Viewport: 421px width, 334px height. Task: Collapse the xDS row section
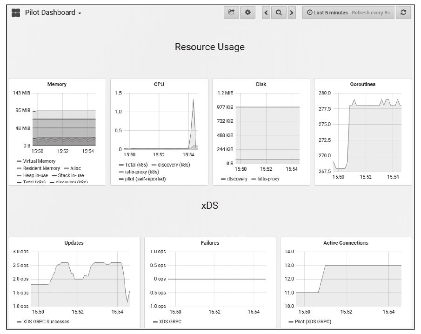pos(209,206)
